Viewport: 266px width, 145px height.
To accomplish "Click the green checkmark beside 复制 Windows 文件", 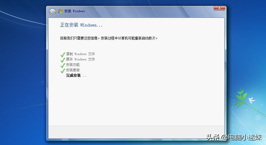I will [x=63, y=55].
